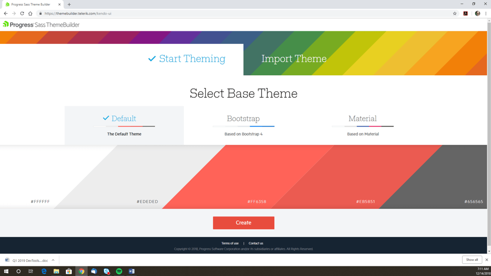Open the Outlook icon in taskbar
This screenshot has width=491, height=276.
tap(94, 271)
